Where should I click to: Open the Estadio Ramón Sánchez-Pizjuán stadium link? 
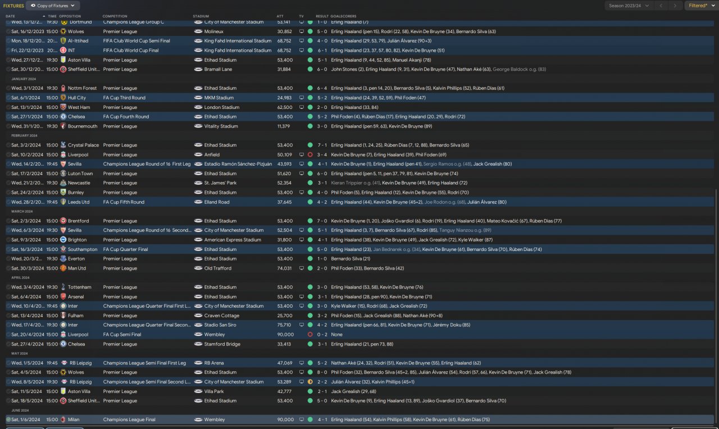point(238,164)
